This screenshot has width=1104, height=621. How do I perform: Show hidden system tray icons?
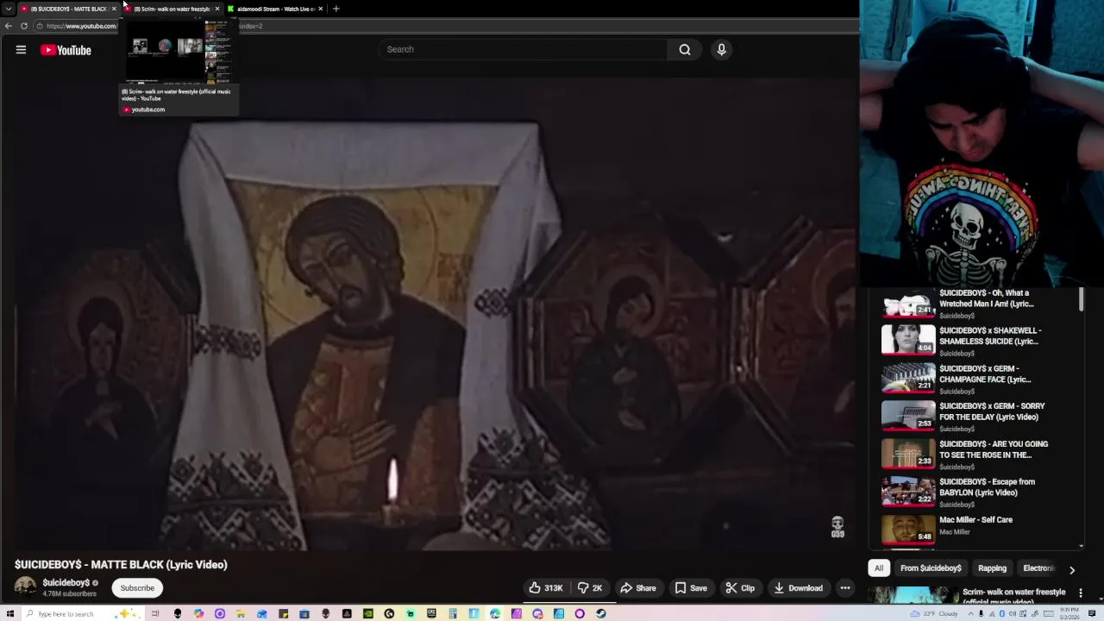click(x=971, y=614)
